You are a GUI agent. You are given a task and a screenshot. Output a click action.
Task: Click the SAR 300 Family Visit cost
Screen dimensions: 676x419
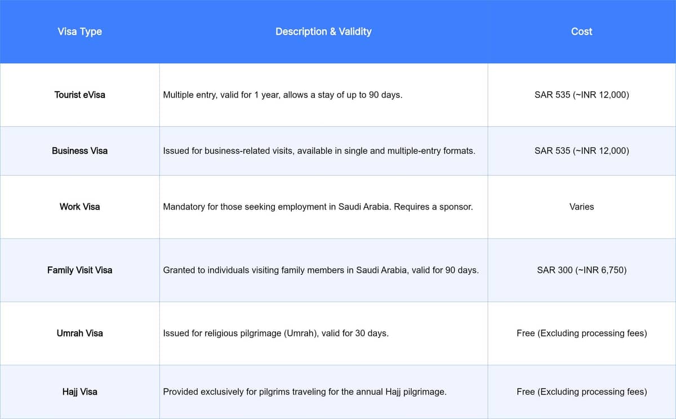click(581, 270)
